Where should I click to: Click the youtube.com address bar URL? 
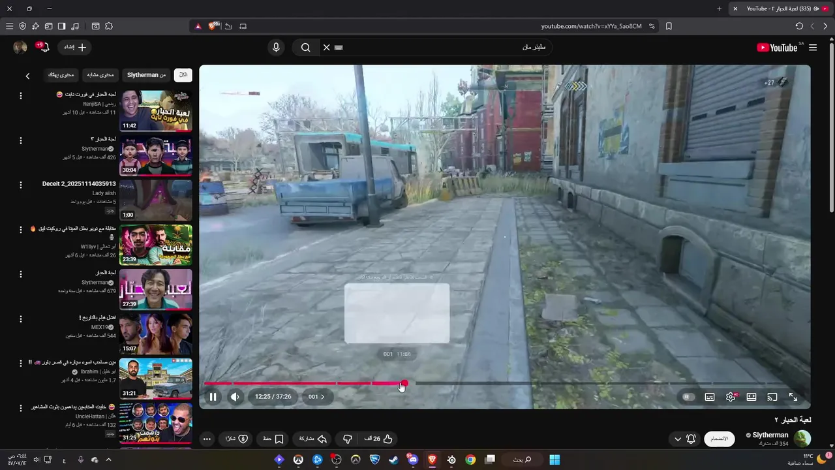pos(591,26)
